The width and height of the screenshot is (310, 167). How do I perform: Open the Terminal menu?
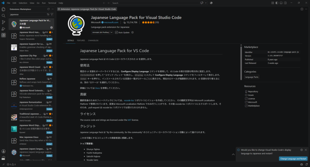tap(52, 3)
